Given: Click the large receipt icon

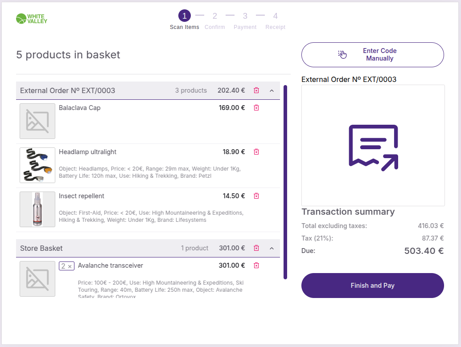Looking at the screenshot, I should coord(373,146).
